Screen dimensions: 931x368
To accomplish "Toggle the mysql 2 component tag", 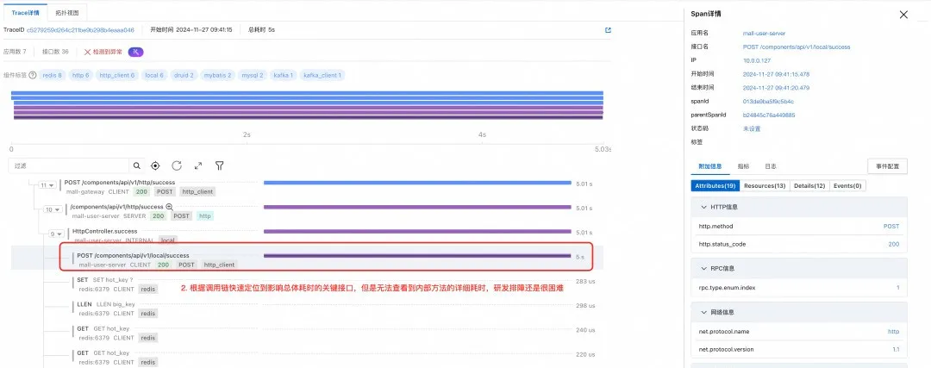I will [x=253, y=75].
